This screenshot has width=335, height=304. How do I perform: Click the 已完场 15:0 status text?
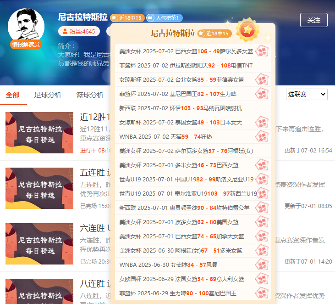tap(95, 206)
